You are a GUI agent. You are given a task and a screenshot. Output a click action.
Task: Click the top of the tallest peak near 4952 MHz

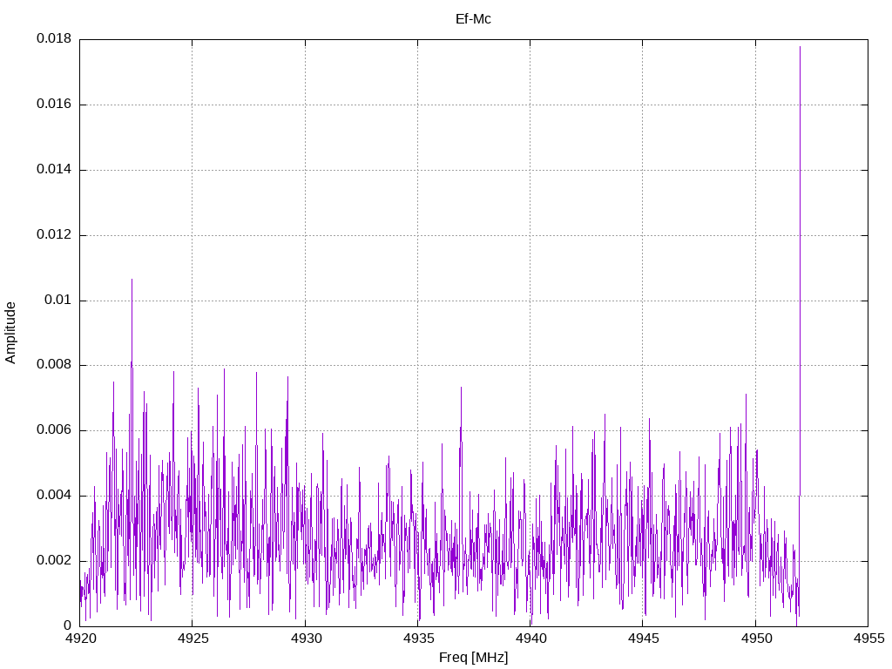[x=800, y=47]
